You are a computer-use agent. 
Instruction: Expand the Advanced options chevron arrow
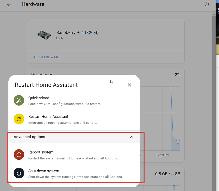click(x=132, y=137)
